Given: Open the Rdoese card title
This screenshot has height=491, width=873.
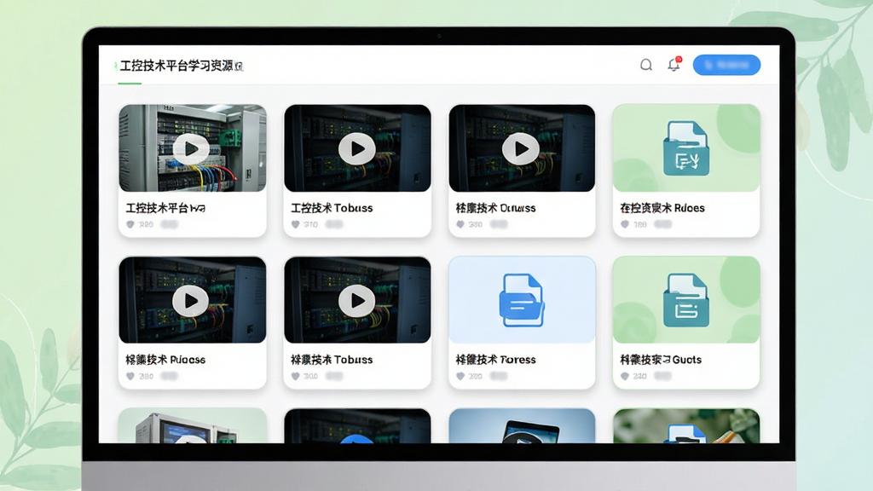Looking at the screenshot, I should (x=165, y=360).
